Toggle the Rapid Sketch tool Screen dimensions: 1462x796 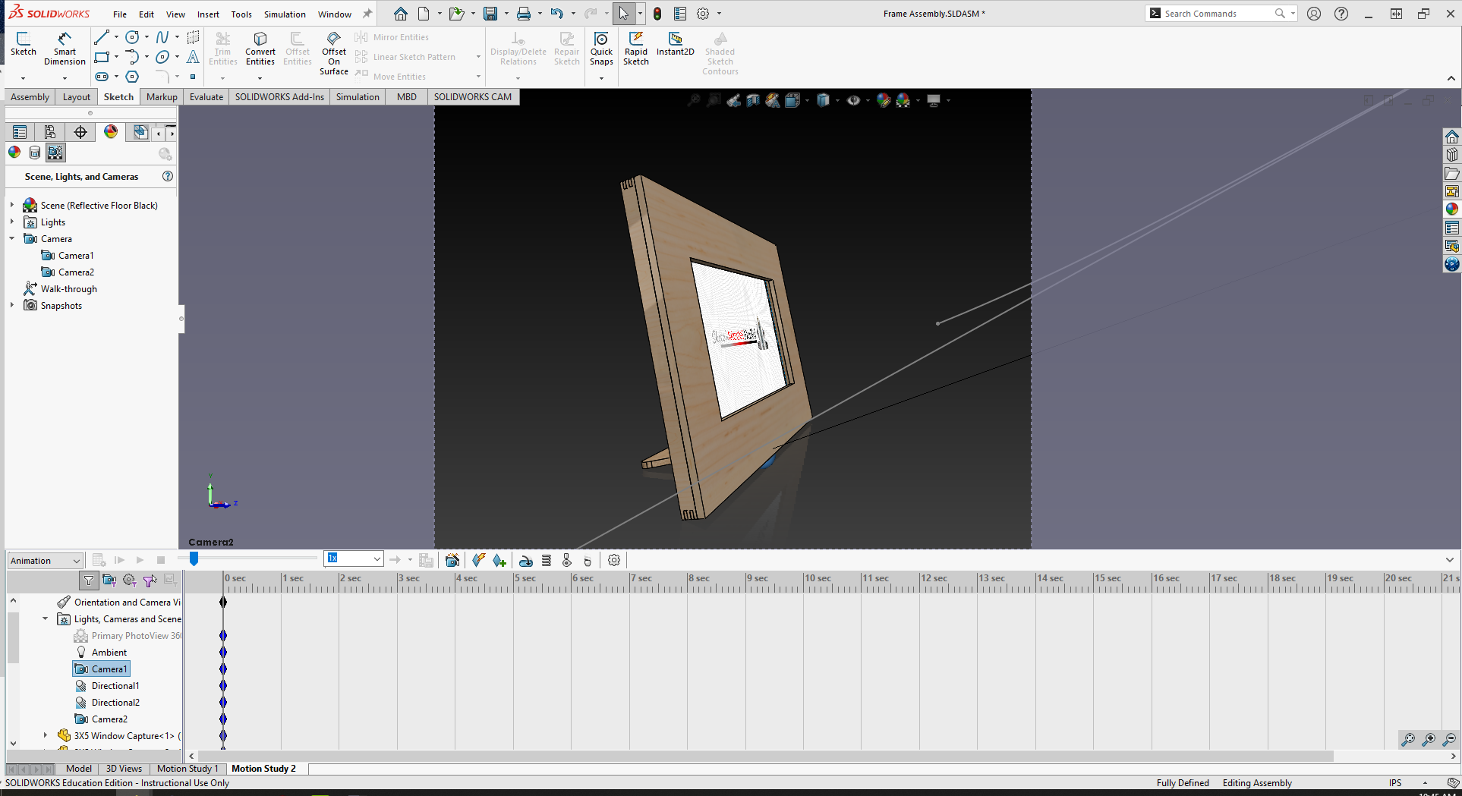click(636, 49)
